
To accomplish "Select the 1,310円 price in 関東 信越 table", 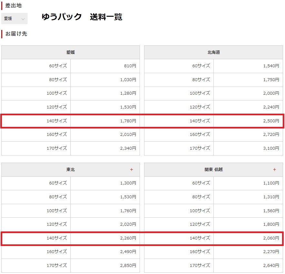I will 271,197.
